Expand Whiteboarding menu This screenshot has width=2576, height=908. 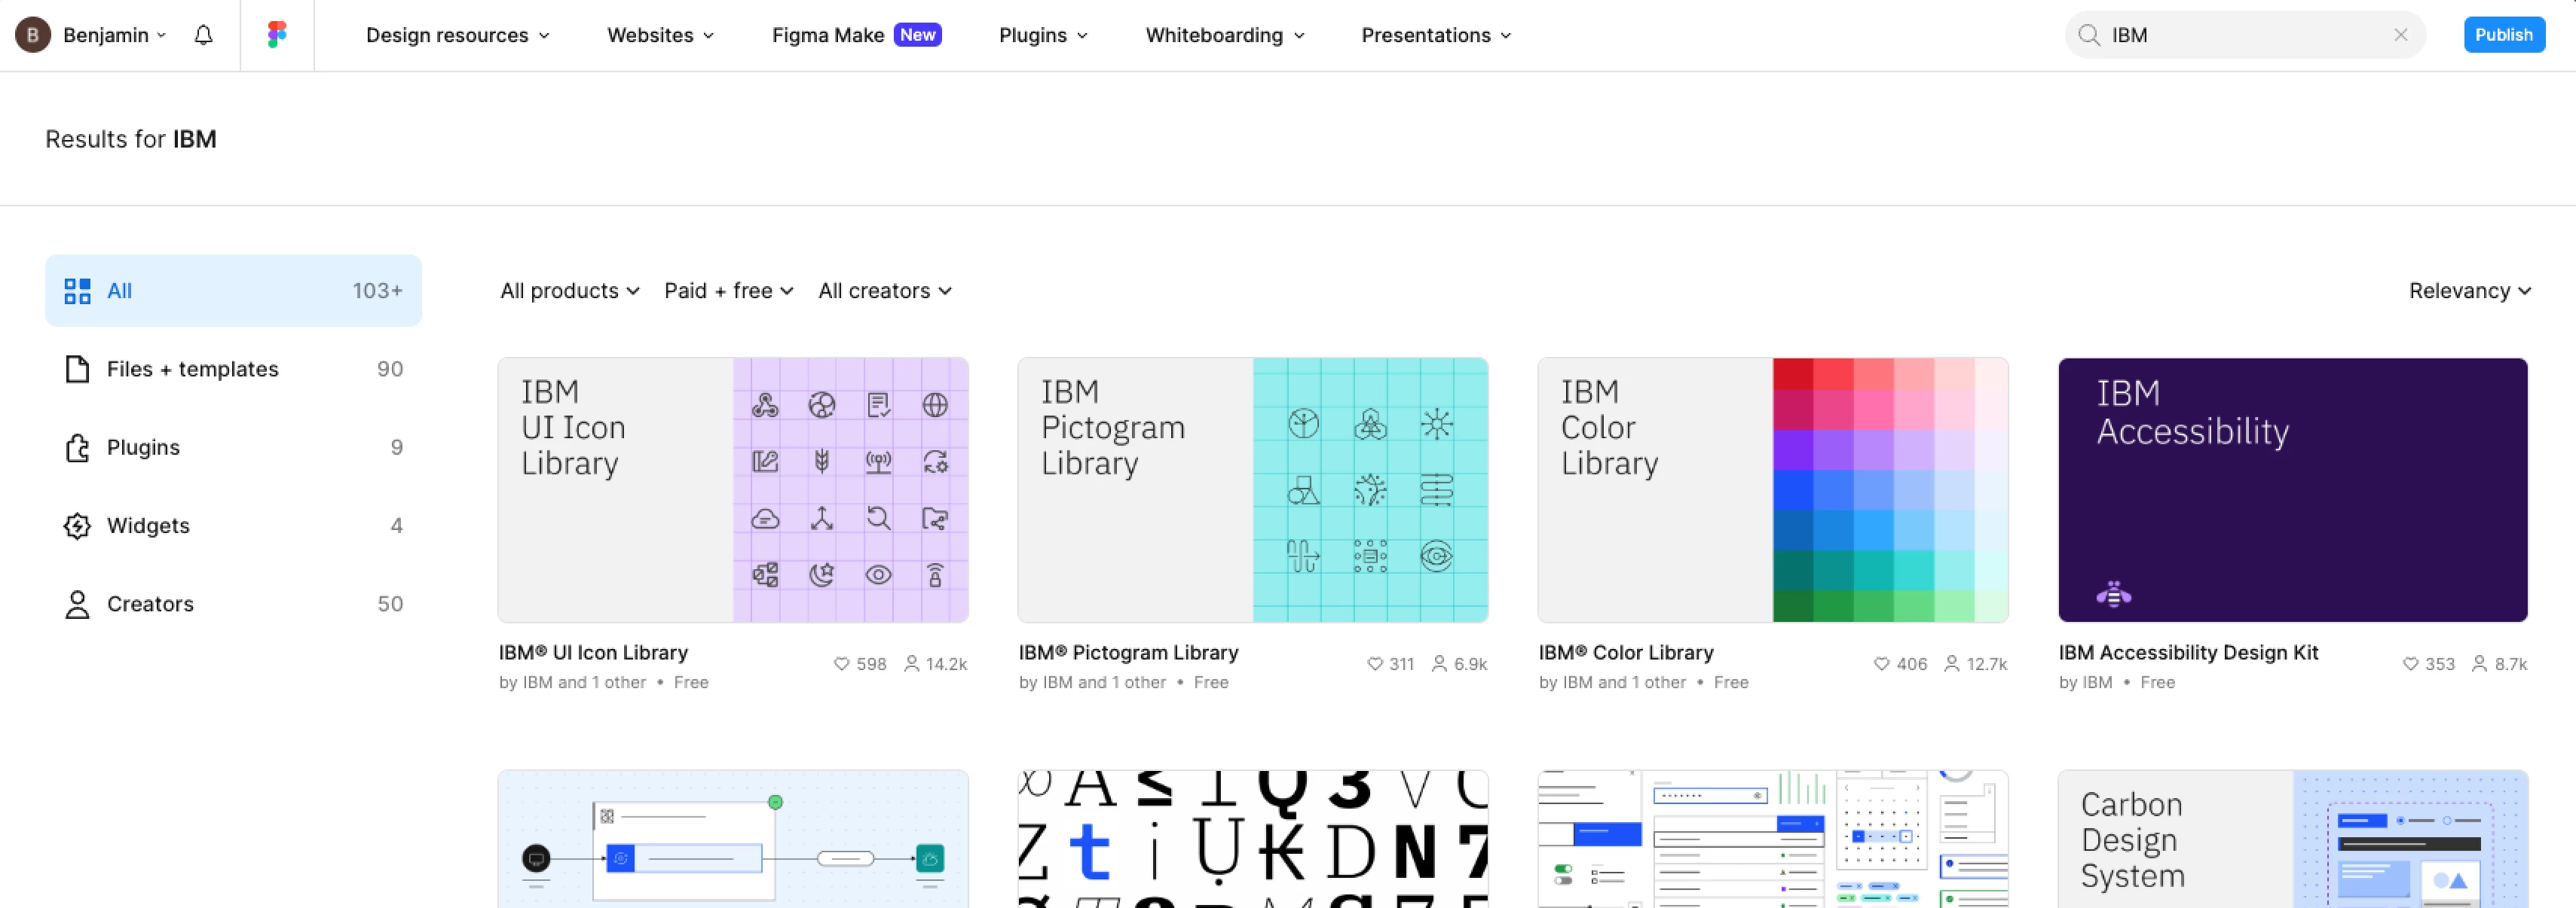tap(1225, 35)
